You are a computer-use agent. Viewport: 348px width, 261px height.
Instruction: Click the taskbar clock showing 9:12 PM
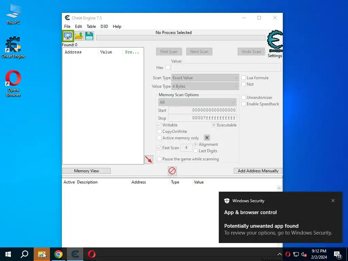pos(319,254)
